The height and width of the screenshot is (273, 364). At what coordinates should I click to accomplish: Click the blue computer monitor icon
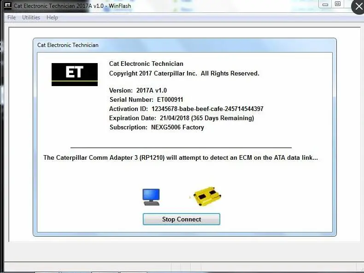point(151,197)
